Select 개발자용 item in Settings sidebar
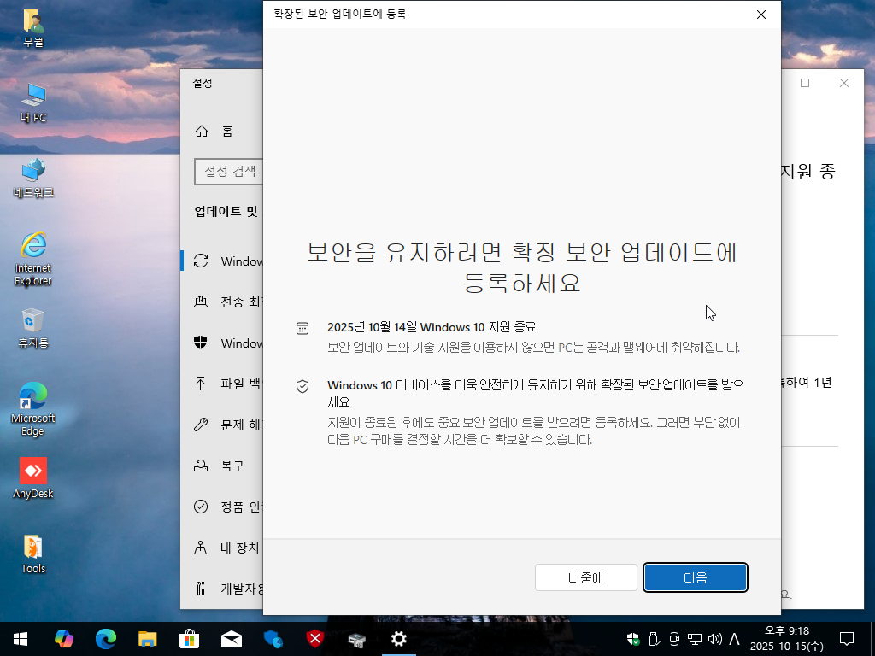The image size is (875, 656). 222,589
